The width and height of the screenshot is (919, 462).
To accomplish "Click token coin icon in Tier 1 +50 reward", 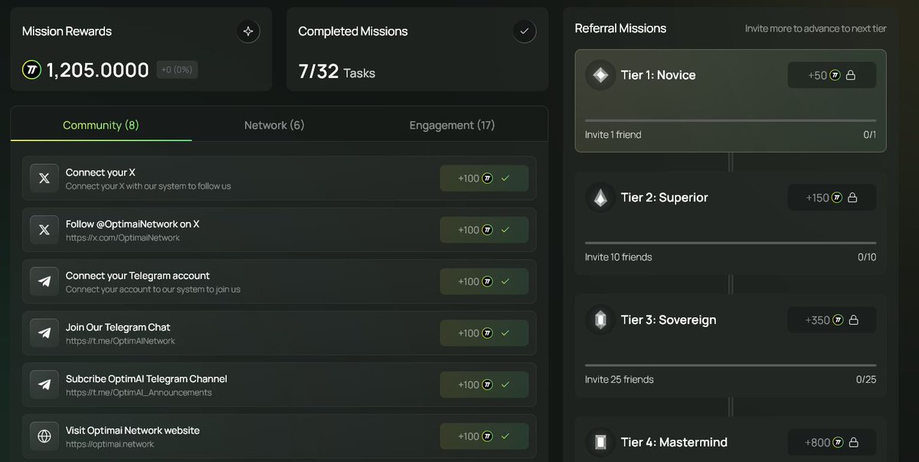I will (836, 75).
